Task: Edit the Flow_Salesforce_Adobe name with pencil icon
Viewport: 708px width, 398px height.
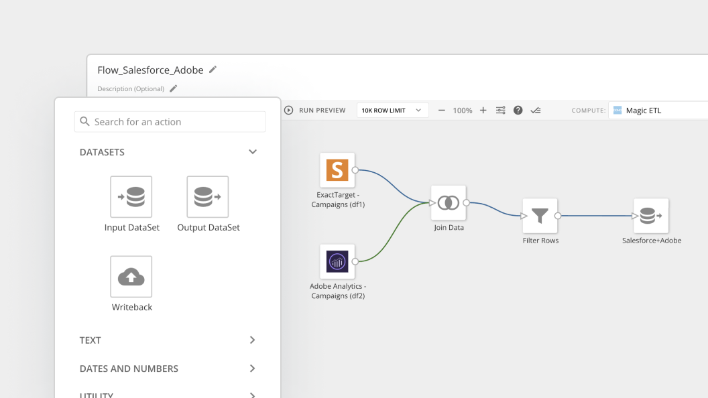Action: coord(213,70)
